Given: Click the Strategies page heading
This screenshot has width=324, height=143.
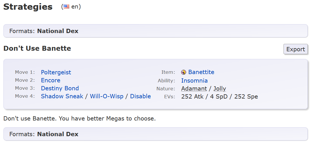Looking at the screenshot, I should 28,7.
